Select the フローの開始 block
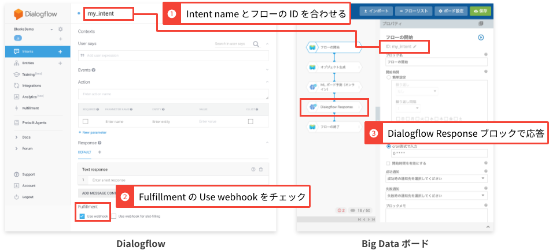 pos(334,47)
